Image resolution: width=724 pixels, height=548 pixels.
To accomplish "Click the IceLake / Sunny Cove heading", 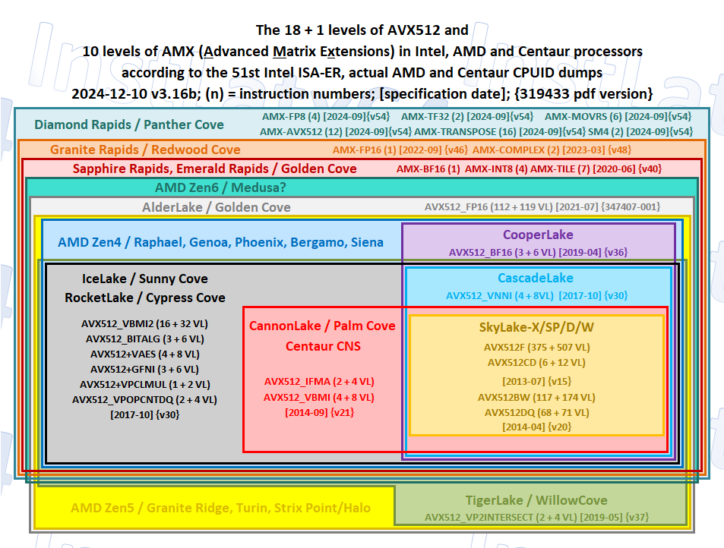I will pyautogui.click(x=144, y=279).
